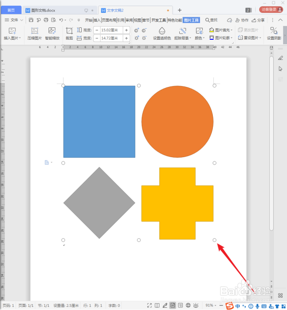The width and height of the screenshot is (287, 310).
Task: Toggle the Sogou 中 Chinese mode indicator
Action: [x=238, y=306]
